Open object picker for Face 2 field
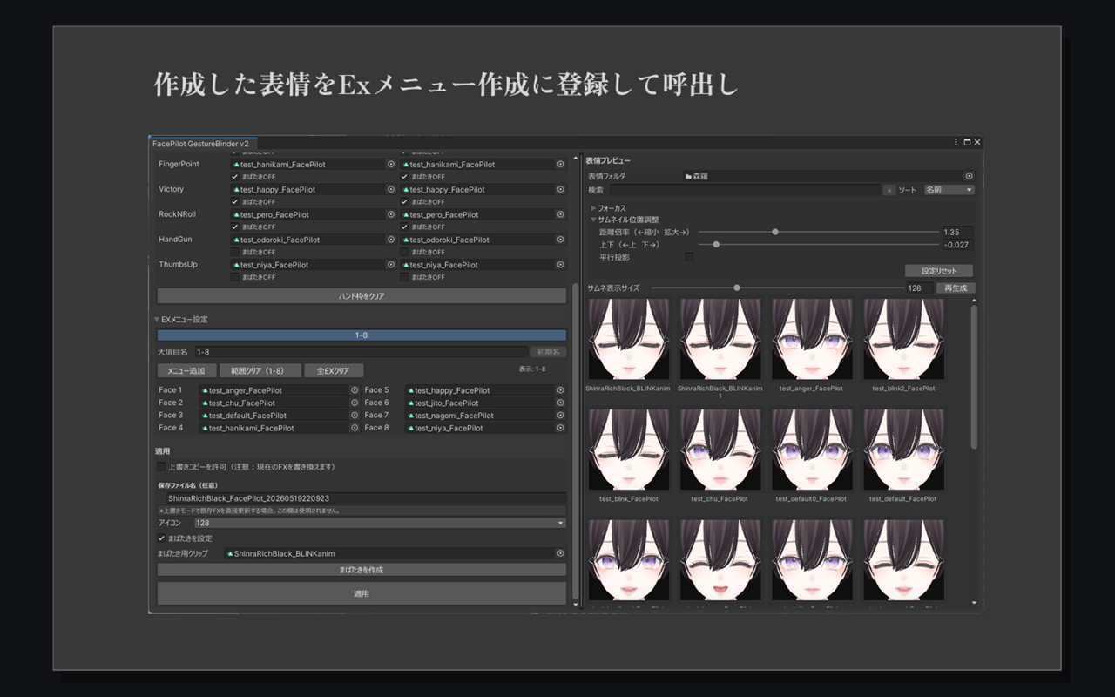Screen dimensions: 1115x697 [x=355, y=403]
